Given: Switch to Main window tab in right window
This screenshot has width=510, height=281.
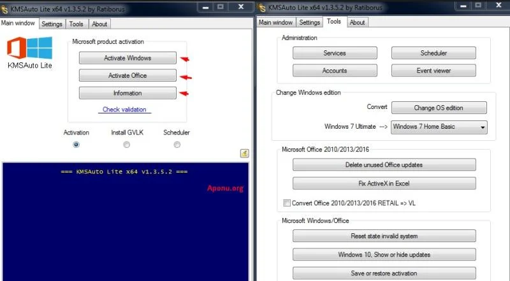Looking at the screenshot, I should point(276,22).
